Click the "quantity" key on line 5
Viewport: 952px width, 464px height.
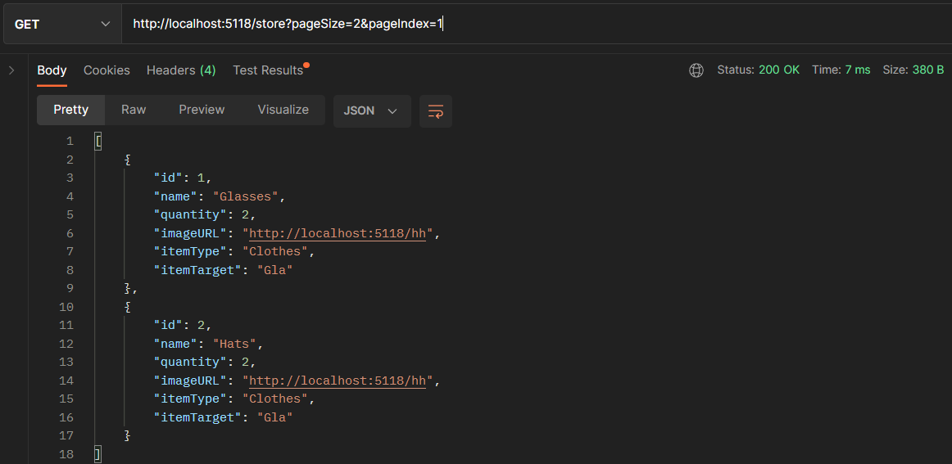pyautogui.click(x=190, y=214)
